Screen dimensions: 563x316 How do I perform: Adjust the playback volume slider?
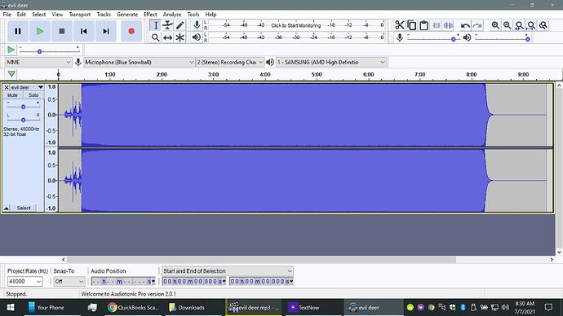click(502, 38)
